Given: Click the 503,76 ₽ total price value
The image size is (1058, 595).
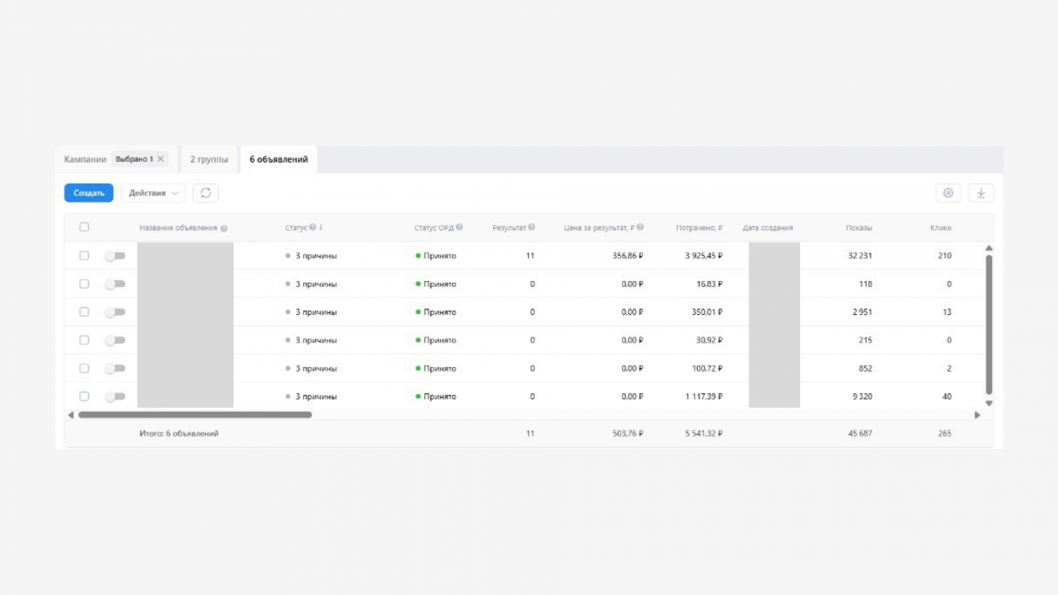Looking at the screenshot, I should (628, 434).
